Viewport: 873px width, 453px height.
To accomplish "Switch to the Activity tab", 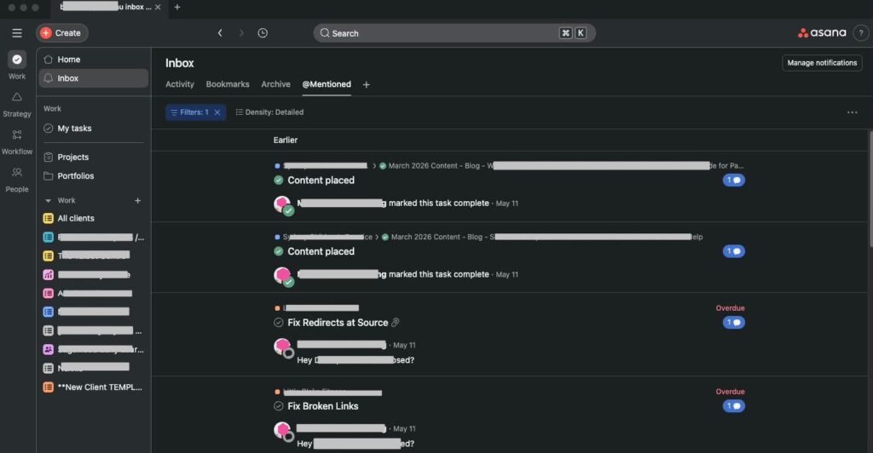I will pyautogui.click(x=180, y=84).
